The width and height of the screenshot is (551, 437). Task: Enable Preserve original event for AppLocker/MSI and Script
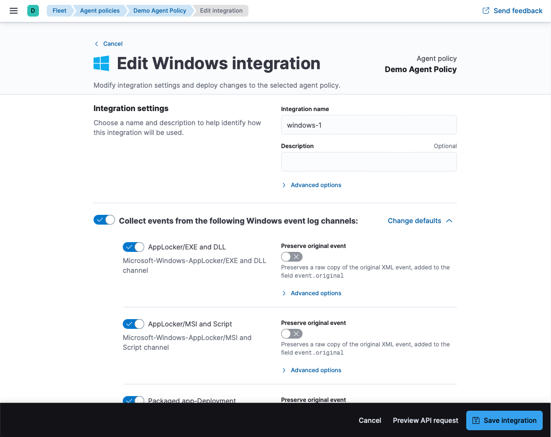(x=292, y=334)
